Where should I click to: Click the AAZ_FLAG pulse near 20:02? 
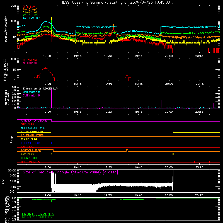point(173,154)
